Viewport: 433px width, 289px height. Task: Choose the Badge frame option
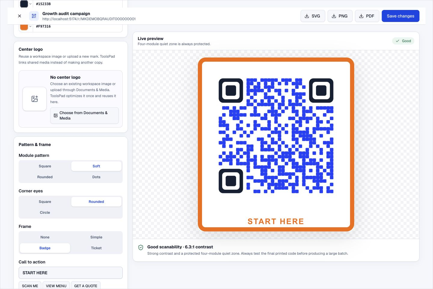click(x=45, y=248)
